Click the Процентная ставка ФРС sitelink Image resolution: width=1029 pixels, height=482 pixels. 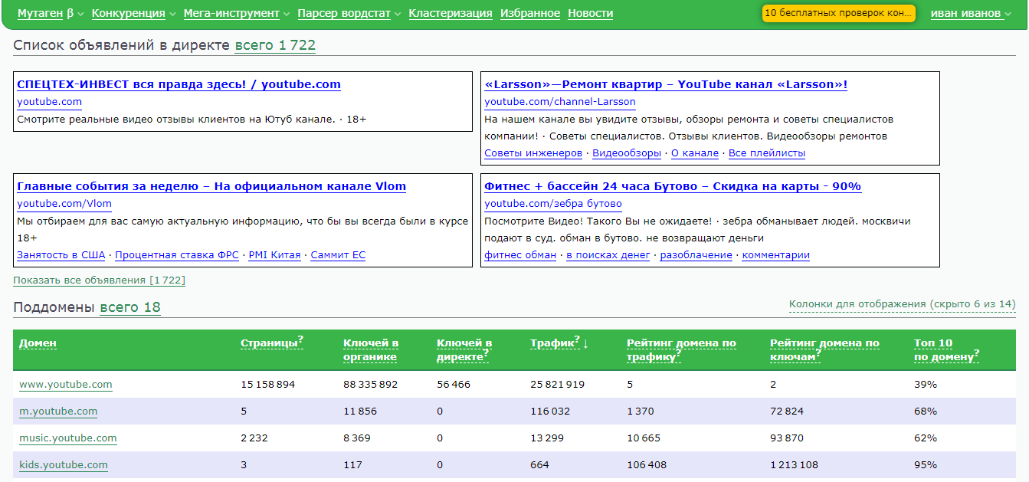(x=177, y=255)
